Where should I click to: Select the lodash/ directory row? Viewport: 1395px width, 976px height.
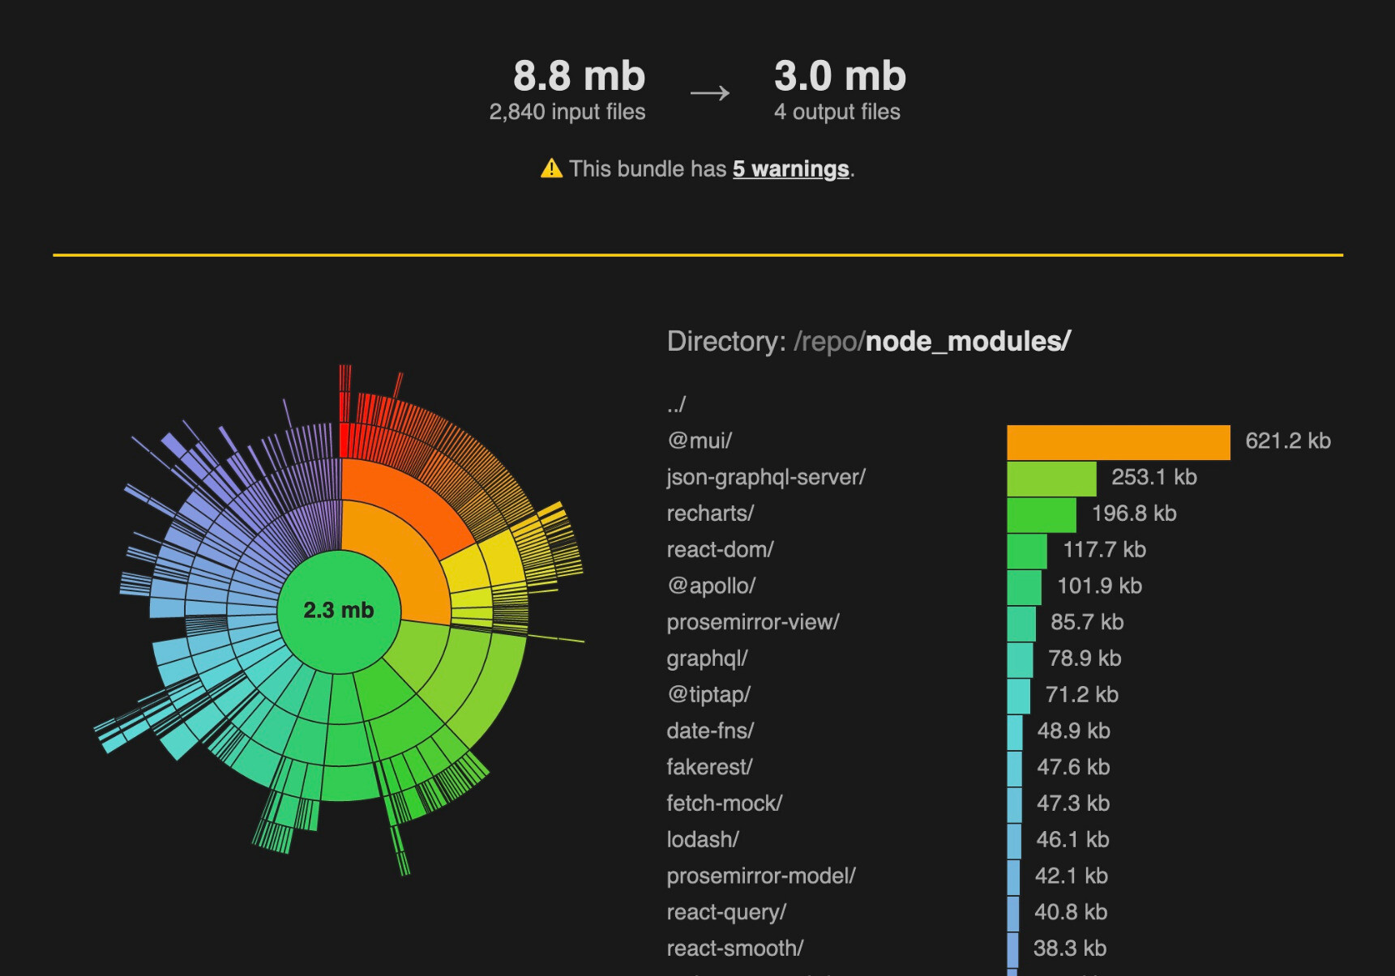pyautogui.click(x=702, y=840)
